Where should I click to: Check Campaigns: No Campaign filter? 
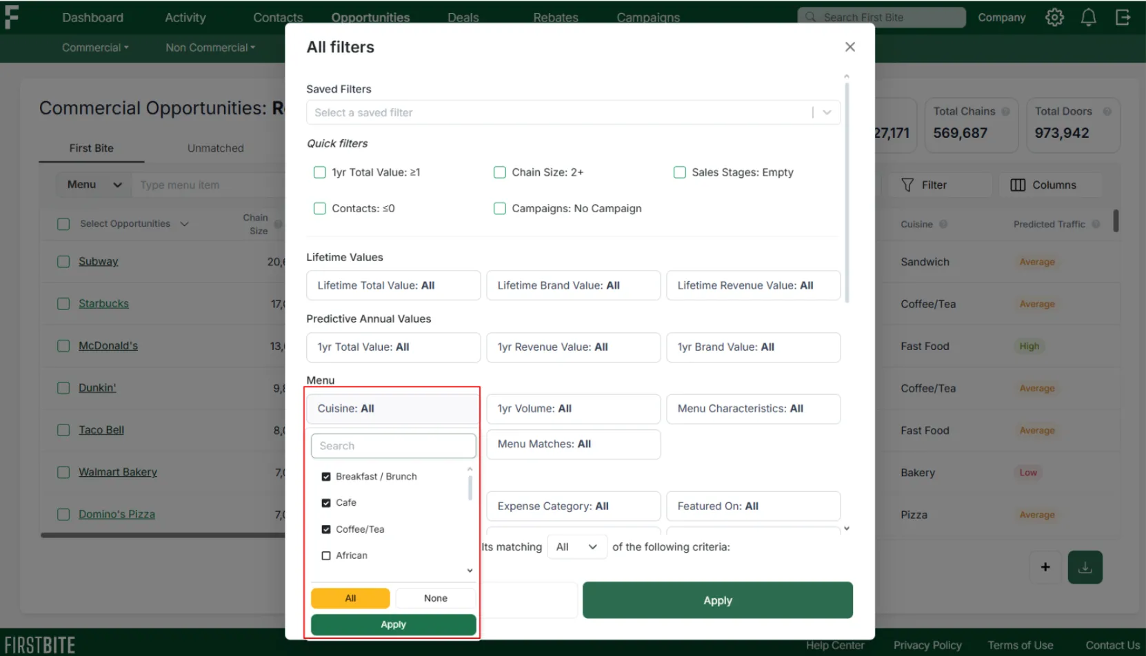[499, 208]
